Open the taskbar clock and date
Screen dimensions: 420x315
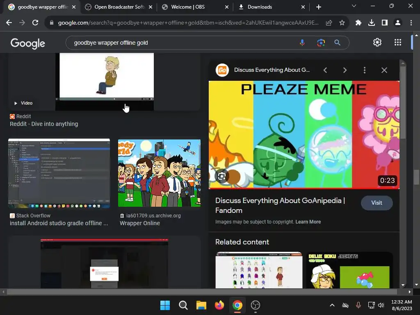point(402,305)
